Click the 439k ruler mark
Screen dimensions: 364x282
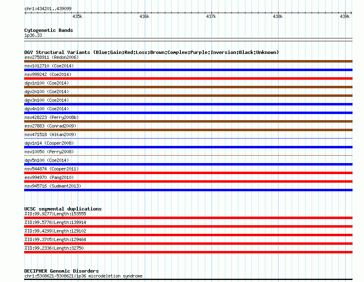(345, 16)
